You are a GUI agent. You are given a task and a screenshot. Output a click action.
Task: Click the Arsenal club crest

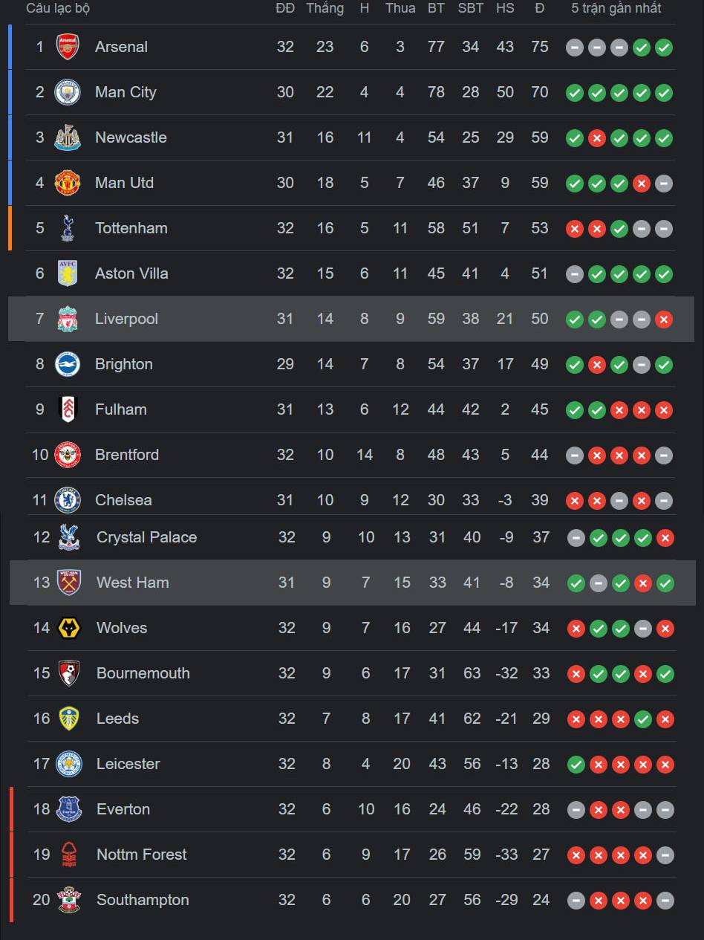pos(68,47)
